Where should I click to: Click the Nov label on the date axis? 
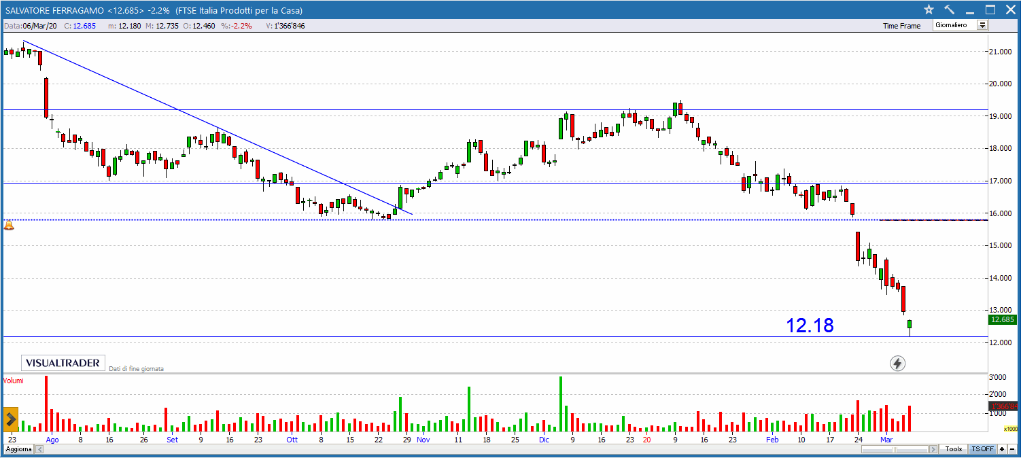(423, 440)
